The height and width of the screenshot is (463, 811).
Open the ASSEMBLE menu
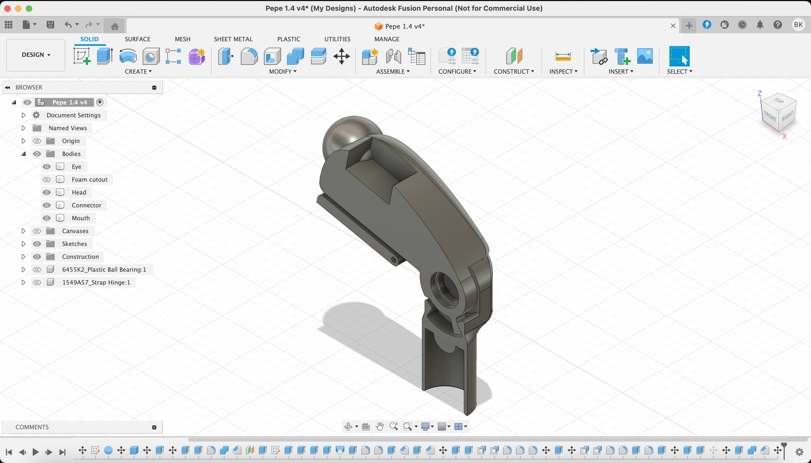(x=393, y=72)
